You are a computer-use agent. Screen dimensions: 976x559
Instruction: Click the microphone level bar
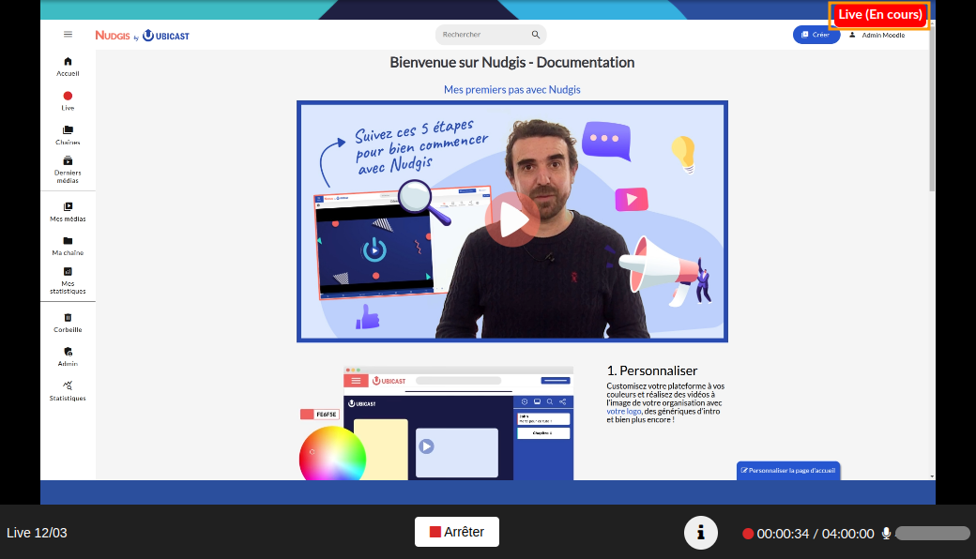pyautogui.click(x=933, y=534)
